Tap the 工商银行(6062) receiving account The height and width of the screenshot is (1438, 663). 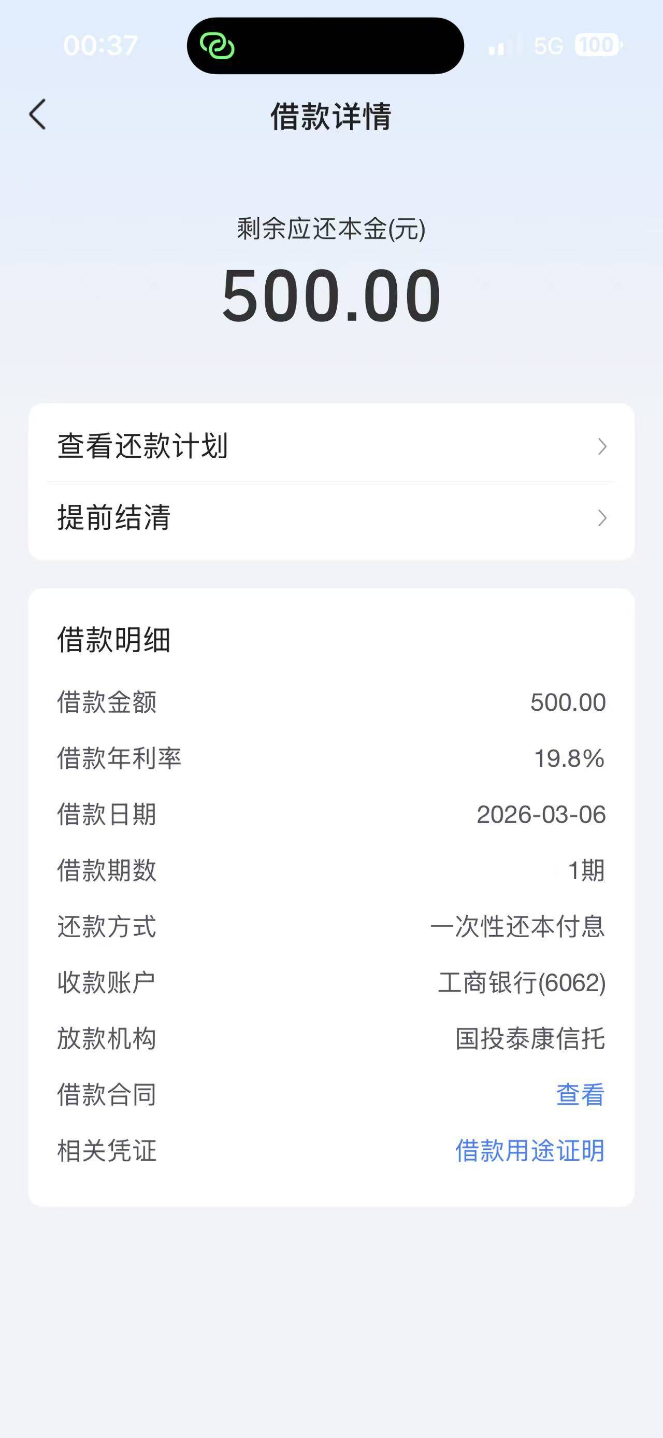[x=522, y=982]
